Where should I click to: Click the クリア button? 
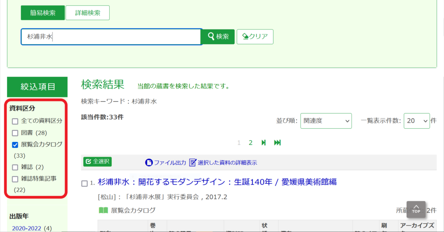pos(255,36)
